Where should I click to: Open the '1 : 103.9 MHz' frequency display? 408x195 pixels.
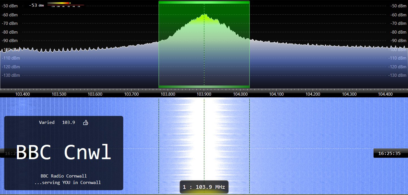204,187
